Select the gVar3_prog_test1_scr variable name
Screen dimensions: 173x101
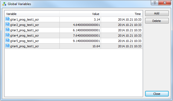tap(24, 30)
